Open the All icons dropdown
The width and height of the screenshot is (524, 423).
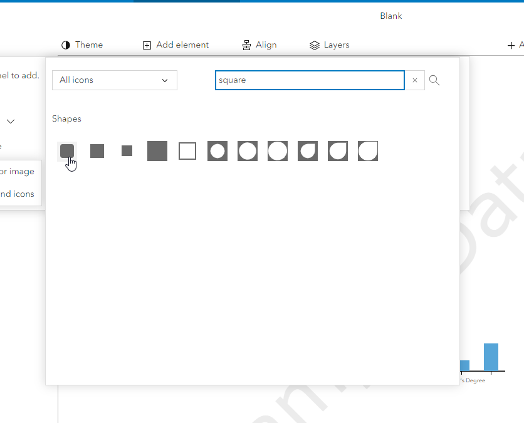[114, 80]
